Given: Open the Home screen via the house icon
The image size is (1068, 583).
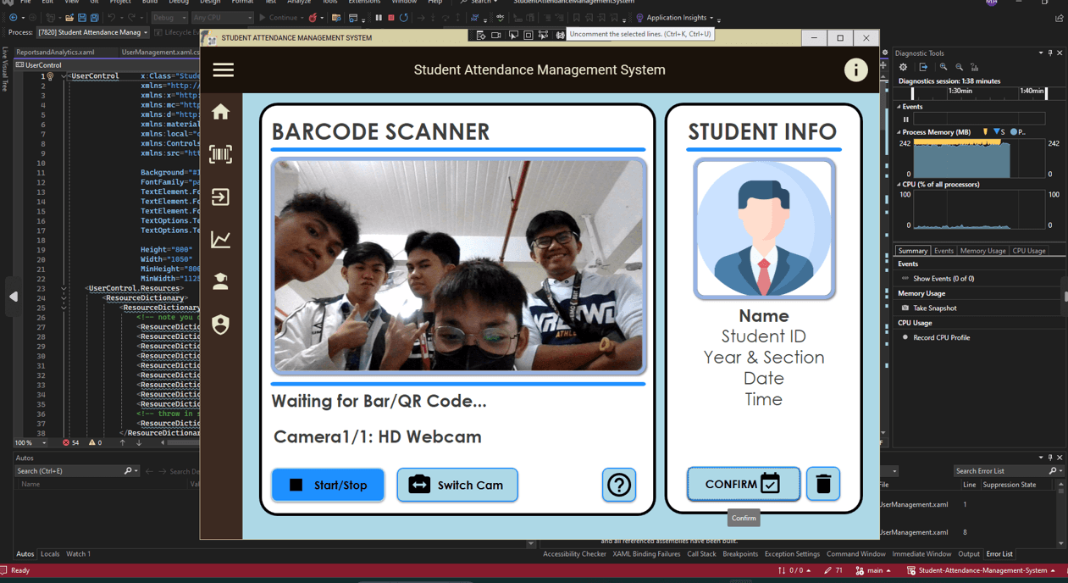Looking at the screenshot, I should pyautogui.click(x=220, y=111).
